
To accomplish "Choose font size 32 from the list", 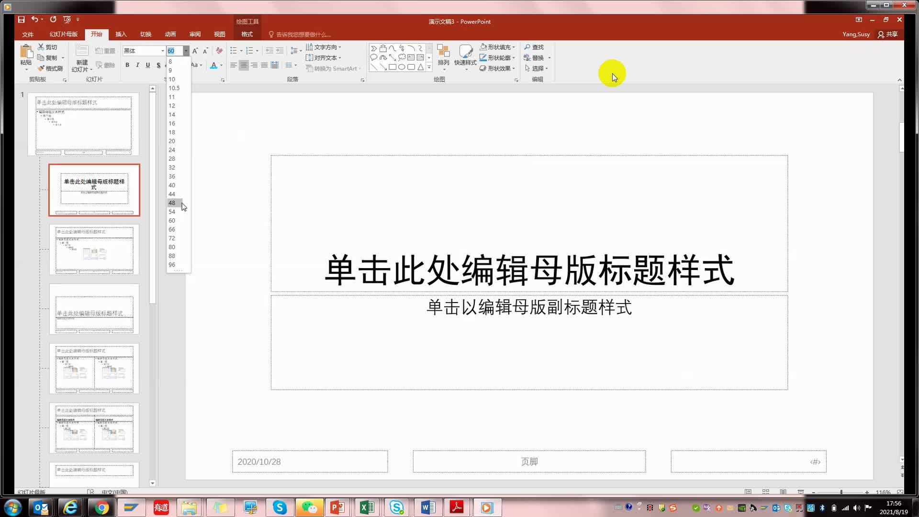I will [172, 168].
